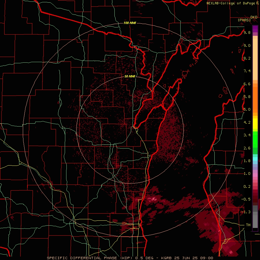Click the DKD label above the color scale
The height and width of the screenshot is (260, 260).
pos(254,17)
